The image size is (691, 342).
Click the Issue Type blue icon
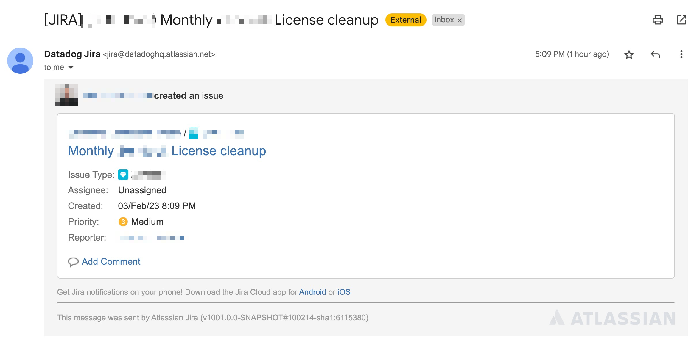123,175
